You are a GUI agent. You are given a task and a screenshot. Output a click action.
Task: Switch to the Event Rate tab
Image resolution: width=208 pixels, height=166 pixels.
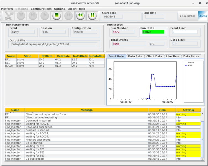point(116,56)
